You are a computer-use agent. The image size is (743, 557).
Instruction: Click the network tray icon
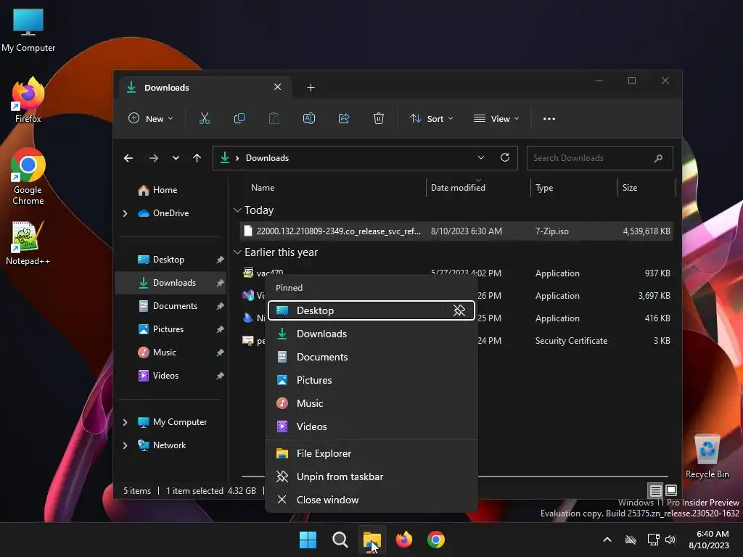[654, 540]
